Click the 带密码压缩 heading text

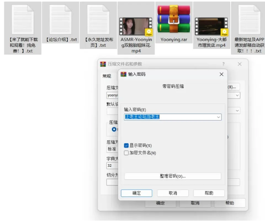pyautogui.click(x=173, y=86)
